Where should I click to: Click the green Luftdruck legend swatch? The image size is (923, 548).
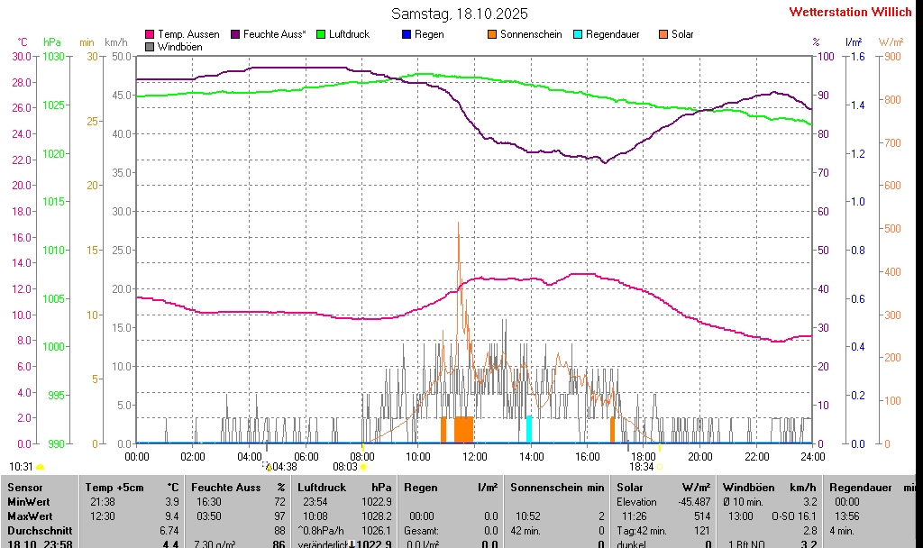point(320,34)
